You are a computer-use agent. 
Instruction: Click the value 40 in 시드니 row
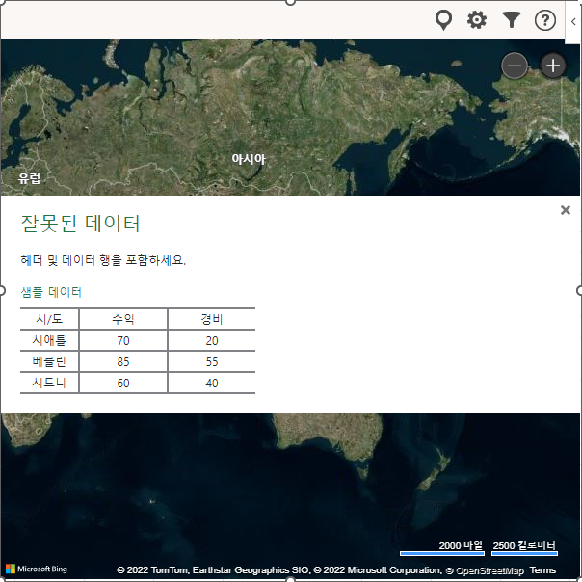212,383
